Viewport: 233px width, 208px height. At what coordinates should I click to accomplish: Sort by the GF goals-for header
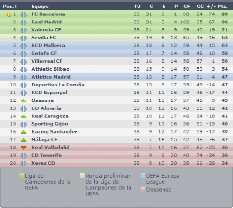(x=187, y=7)
